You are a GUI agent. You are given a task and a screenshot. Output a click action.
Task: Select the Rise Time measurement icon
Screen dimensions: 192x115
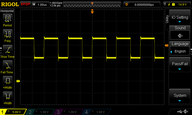[8, 50]
